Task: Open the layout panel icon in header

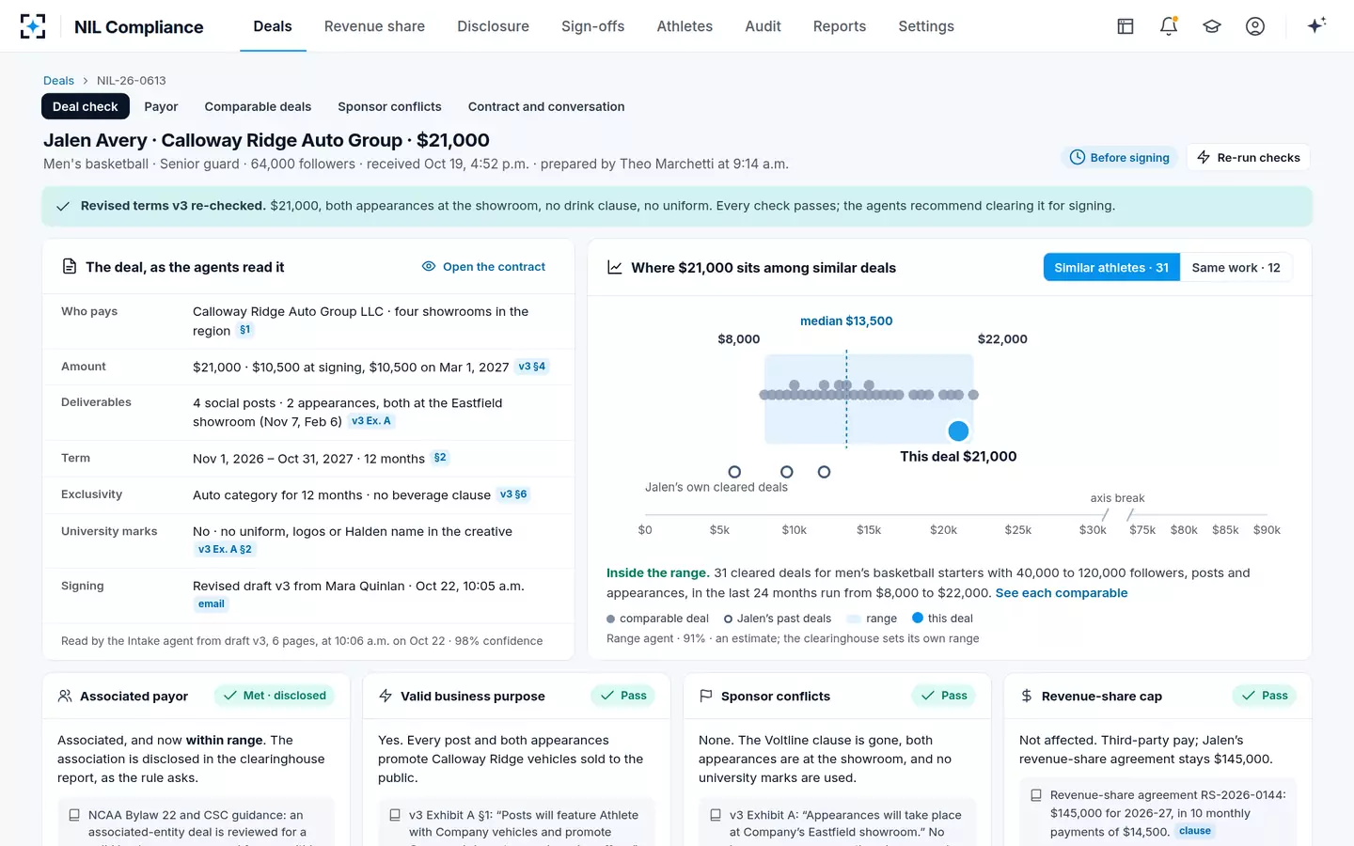Action: click(x=1126, y=26)
